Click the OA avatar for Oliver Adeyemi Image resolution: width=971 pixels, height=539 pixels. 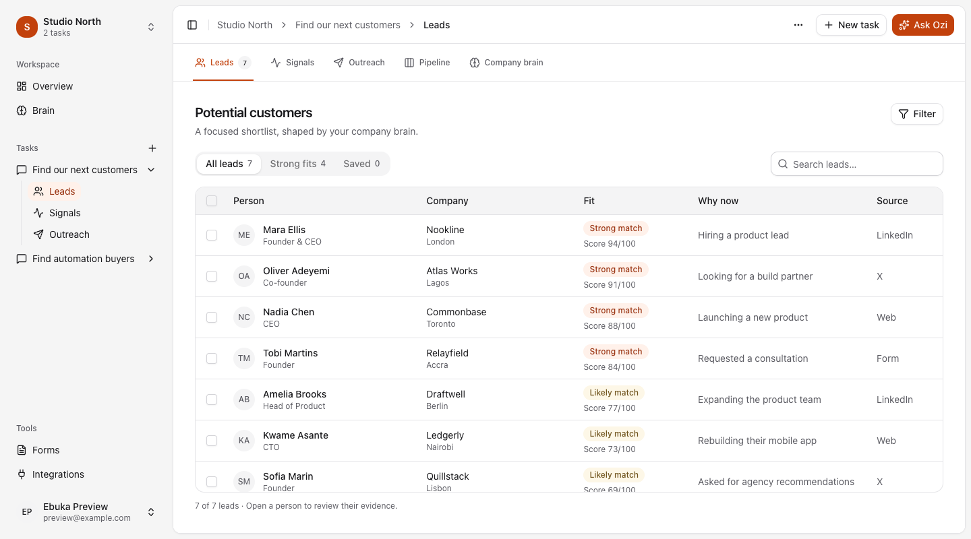244,276
